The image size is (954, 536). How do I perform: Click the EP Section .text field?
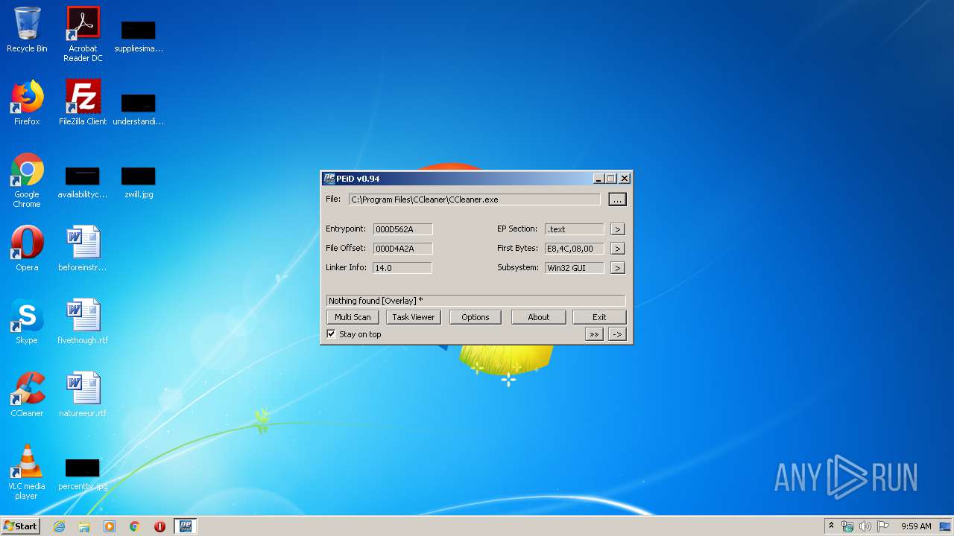pyautogui.click(x=574, y=229)
